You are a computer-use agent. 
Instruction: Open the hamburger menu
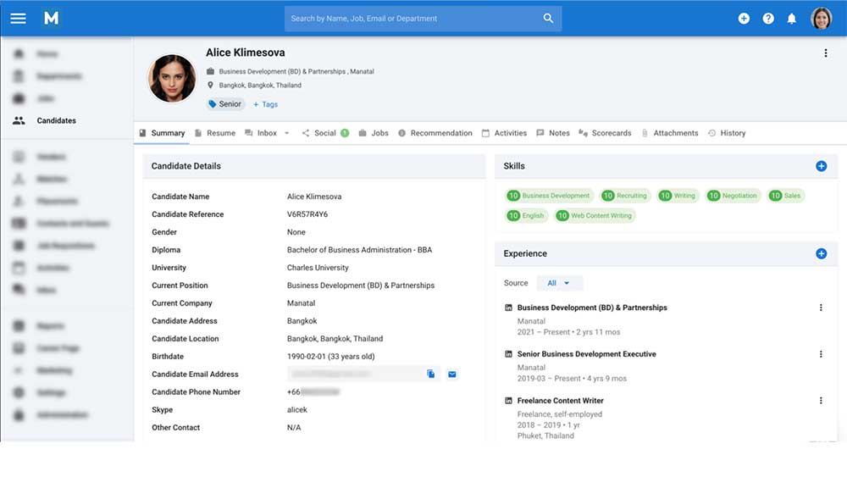18,19
